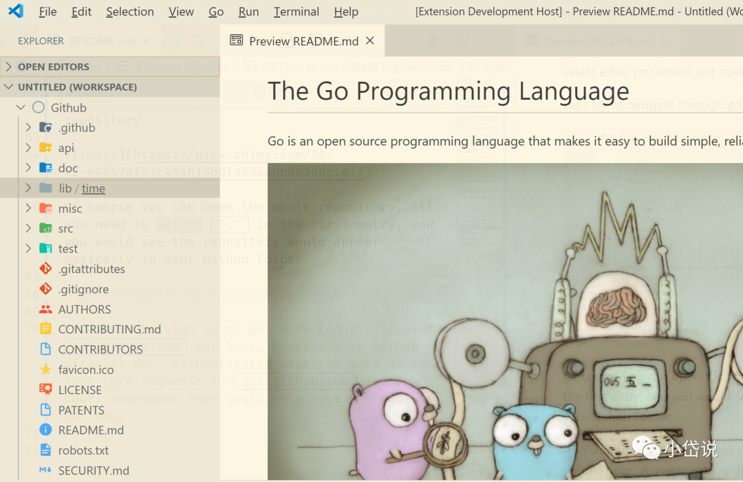Image resolution: width=743 pixels, height=482 pixels.
Task: Expand the doc folder chevron
Action: point(28,168)
